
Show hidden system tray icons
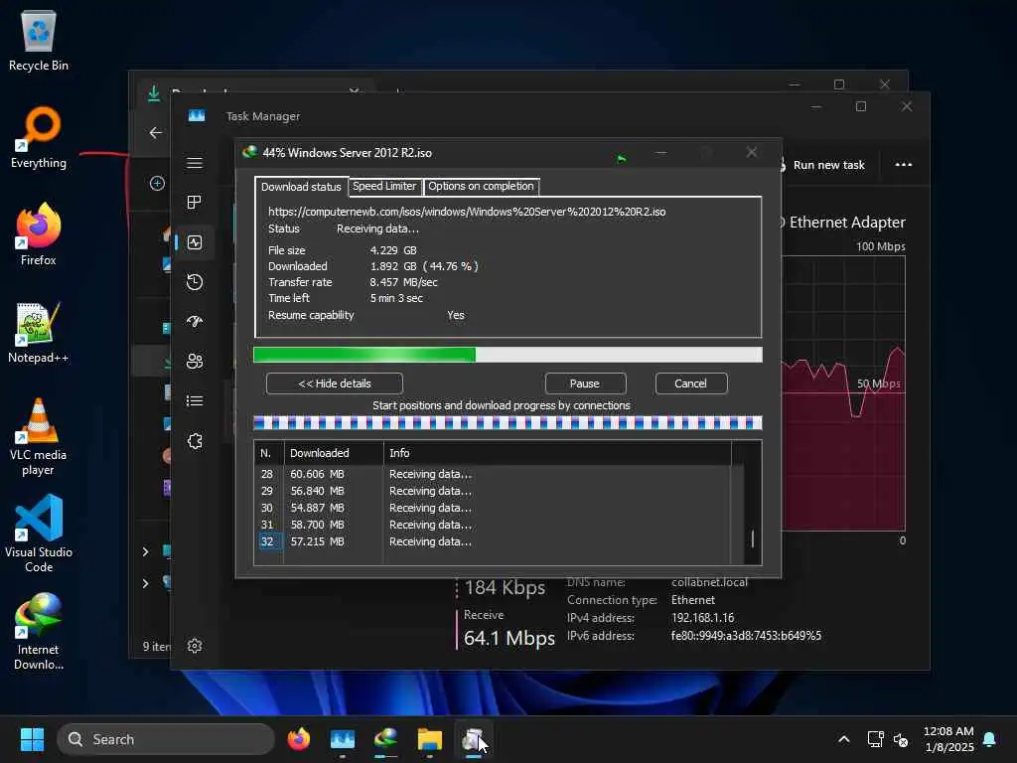pyautogui.click(x=844, y=739)
